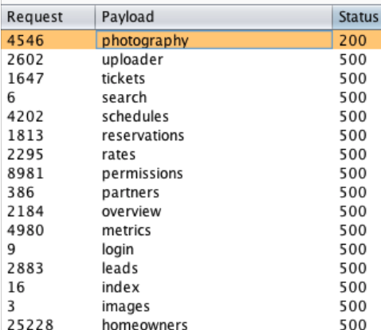
Task: Select the 'leads' payload row
Action: point(191,269)
